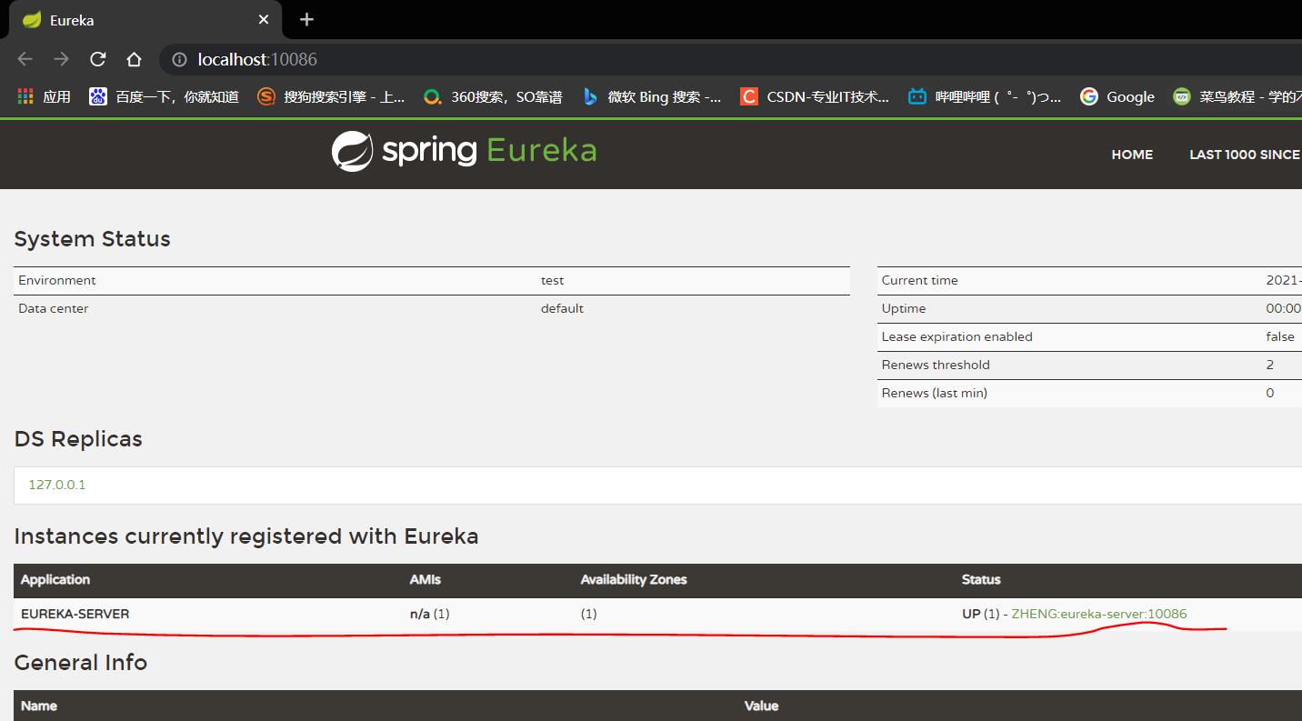
Task: Open the CSDN-专业IT技术 bookmark
Action: tap(815, 96)
